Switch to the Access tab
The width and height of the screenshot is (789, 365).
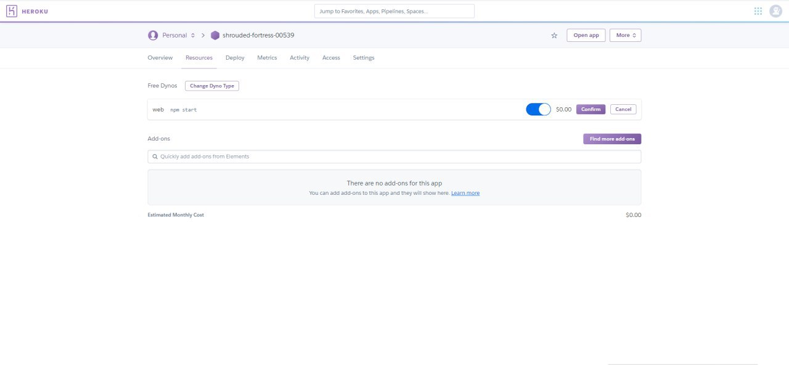[x=331, y=57]
